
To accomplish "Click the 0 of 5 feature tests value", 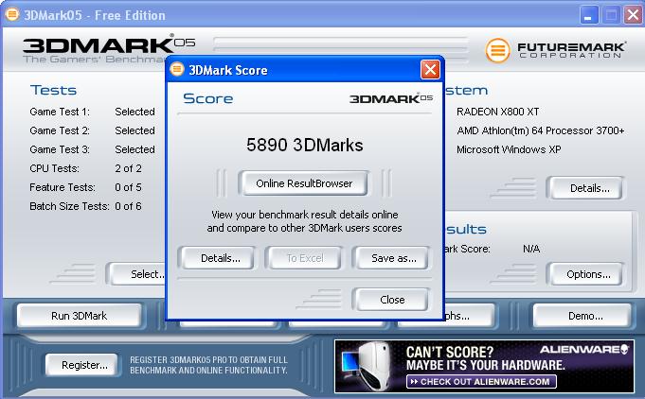I will 129,187.
